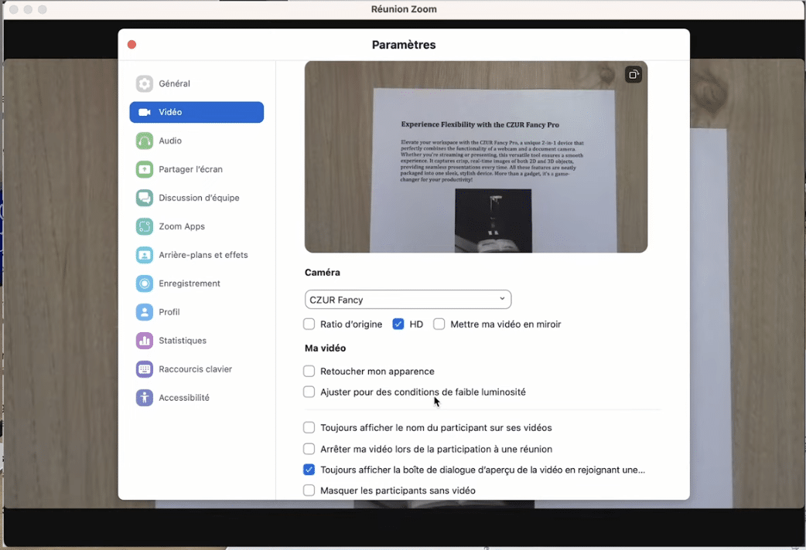806x550 pixels.
Task: Click the rotate icon on video preview
Action: [634, 75]
